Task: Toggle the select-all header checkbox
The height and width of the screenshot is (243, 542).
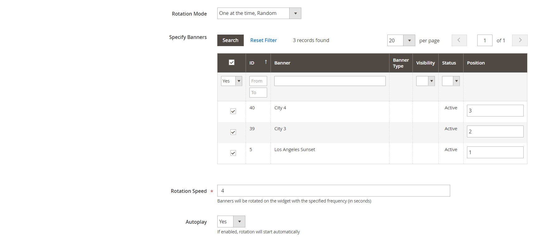Action: [x=232, y=62]
